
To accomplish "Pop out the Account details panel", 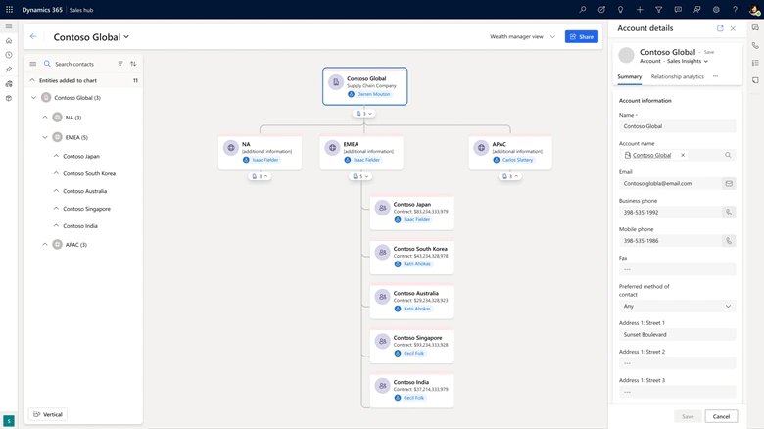I will (720, 28).
